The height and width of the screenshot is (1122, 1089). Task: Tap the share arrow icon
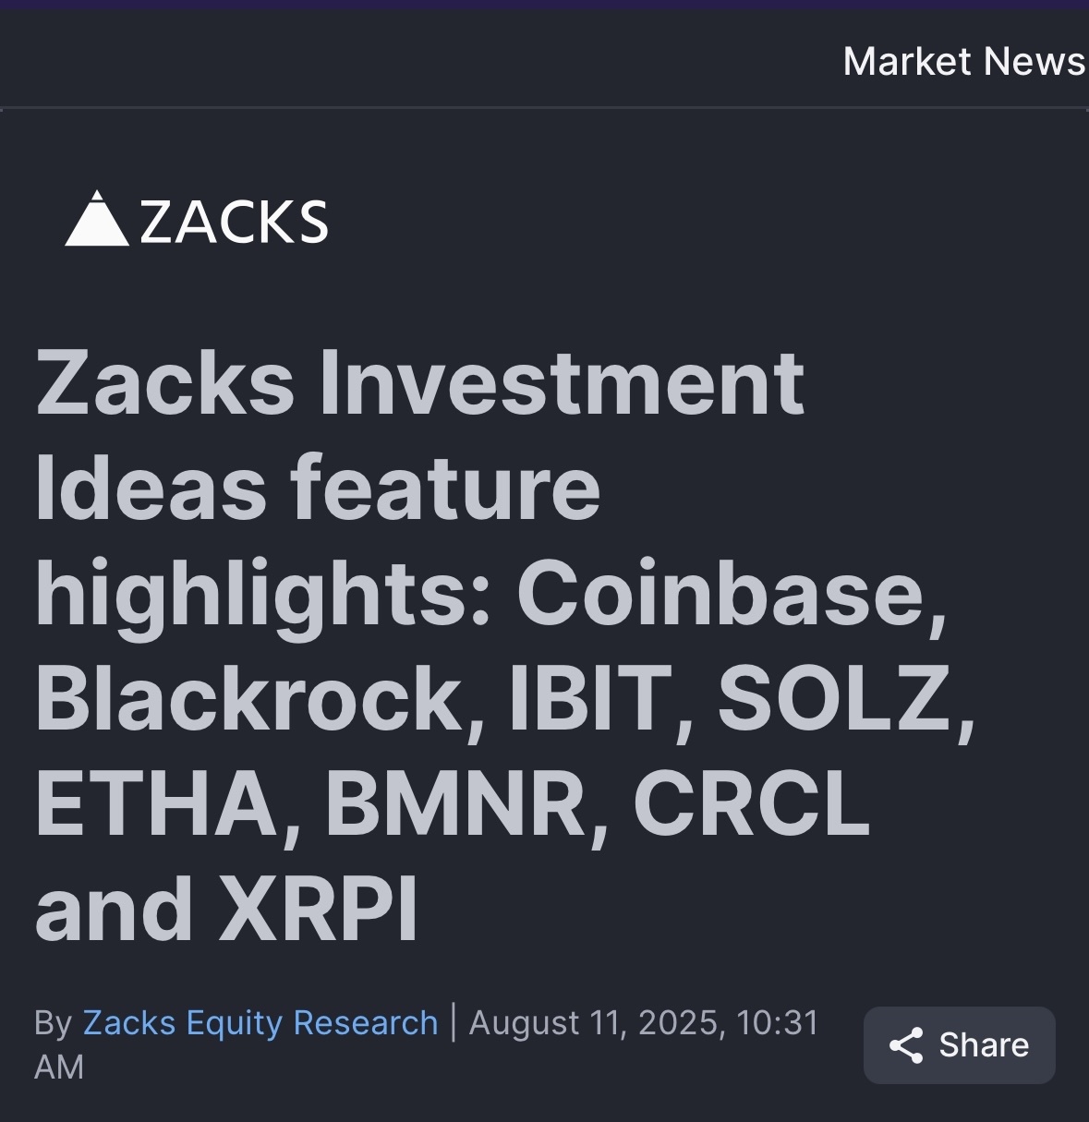coord(906,1045)
